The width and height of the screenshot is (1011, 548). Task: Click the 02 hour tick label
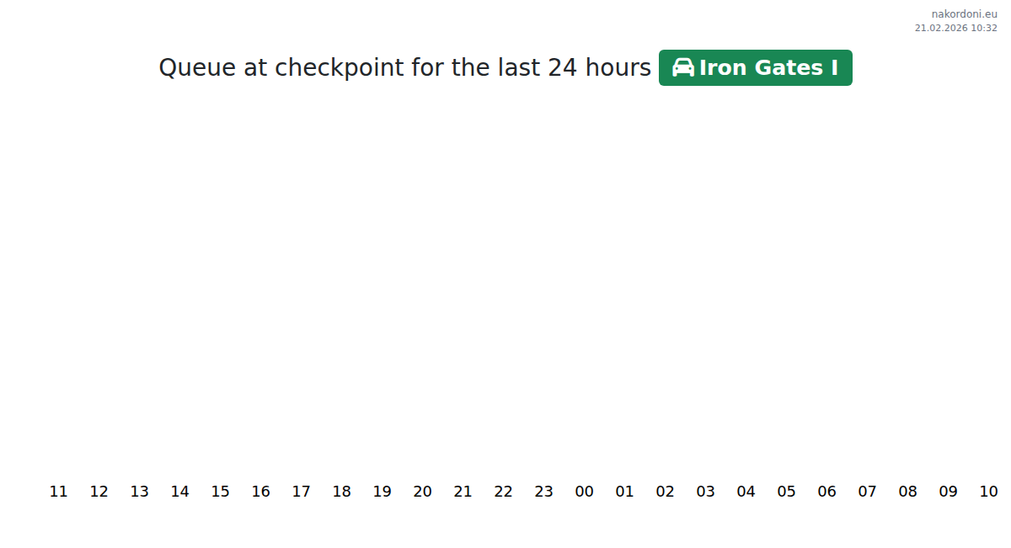pyautogui.click(x=665, y=492)
